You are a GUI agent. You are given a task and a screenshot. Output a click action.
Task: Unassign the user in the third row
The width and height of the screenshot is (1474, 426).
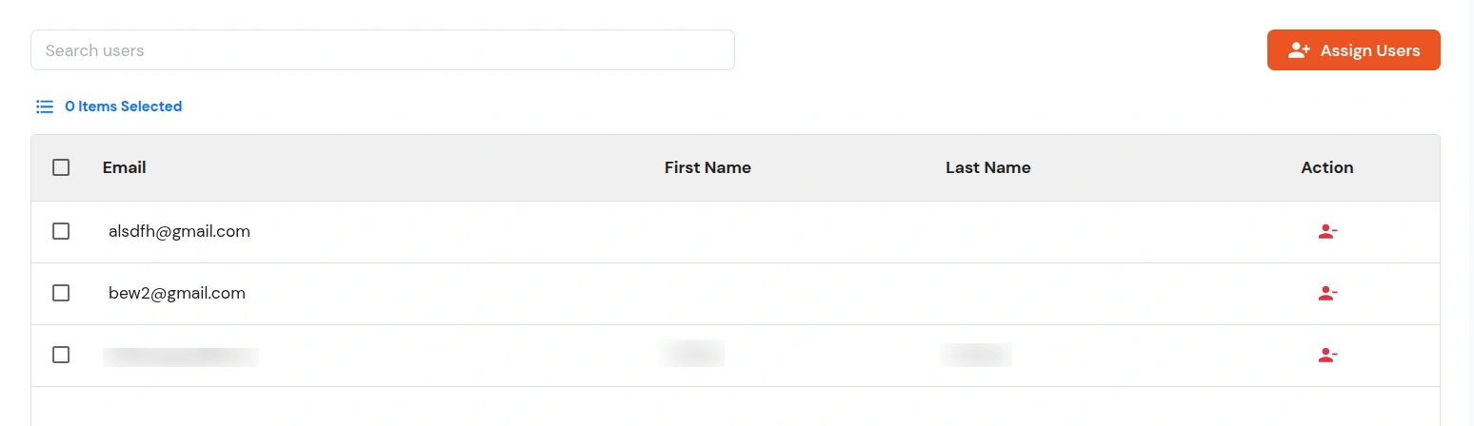tap(1327, 356)
